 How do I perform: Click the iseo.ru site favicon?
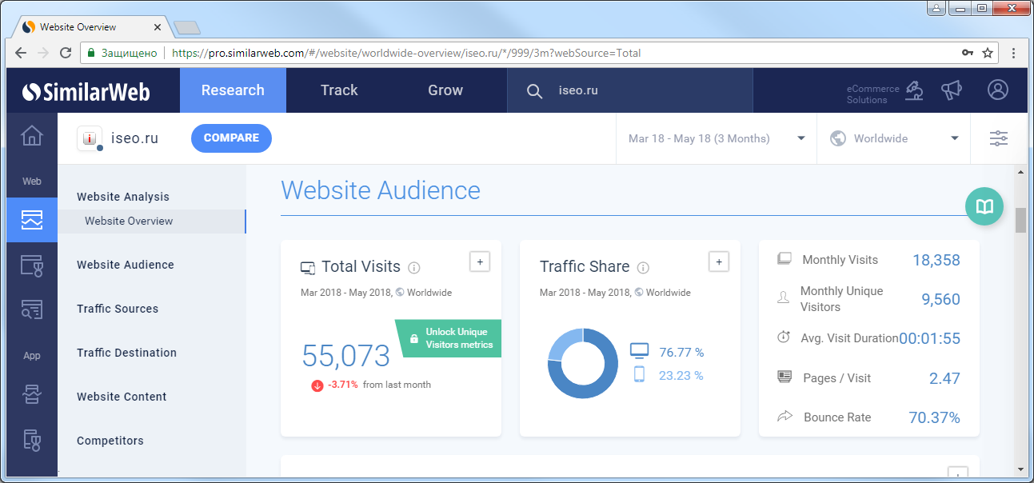(90, 138)
